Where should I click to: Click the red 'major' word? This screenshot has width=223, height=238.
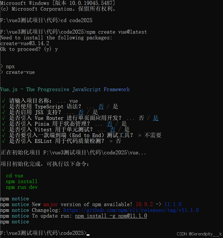coord(51,204)
